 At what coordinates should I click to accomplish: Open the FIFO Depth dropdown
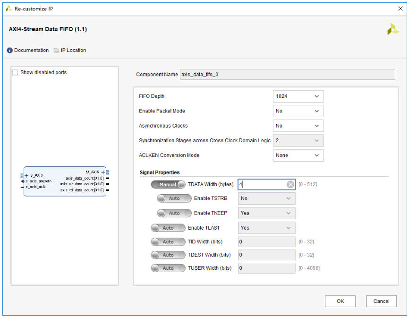(298, 96)
